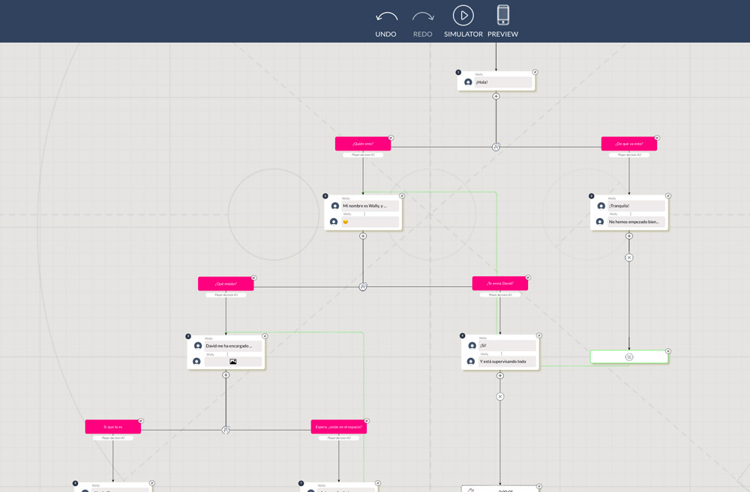The image size is (750, 492).
Task: Select the green-outlined jump node
Action: 629,356
